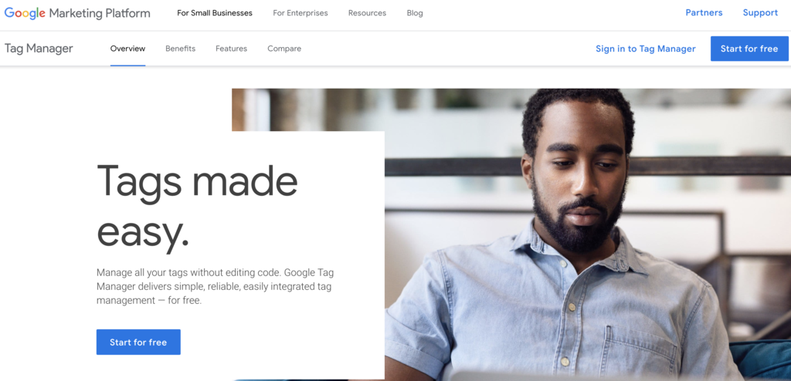
Task: Go to the Blog page
Action: click(x=415, y=13)
